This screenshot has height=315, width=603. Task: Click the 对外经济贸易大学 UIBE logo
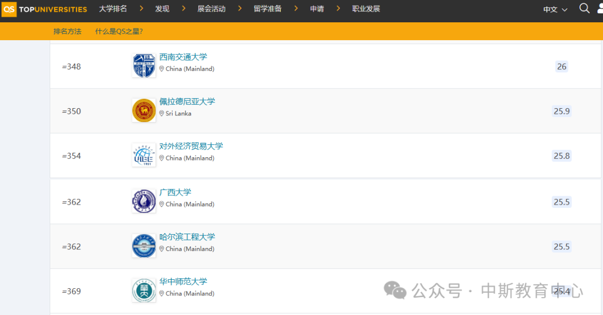(144, 155)
